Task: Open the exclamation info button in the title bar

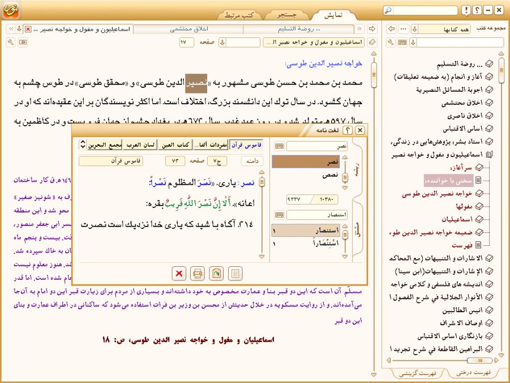Action: coord(466,10)
